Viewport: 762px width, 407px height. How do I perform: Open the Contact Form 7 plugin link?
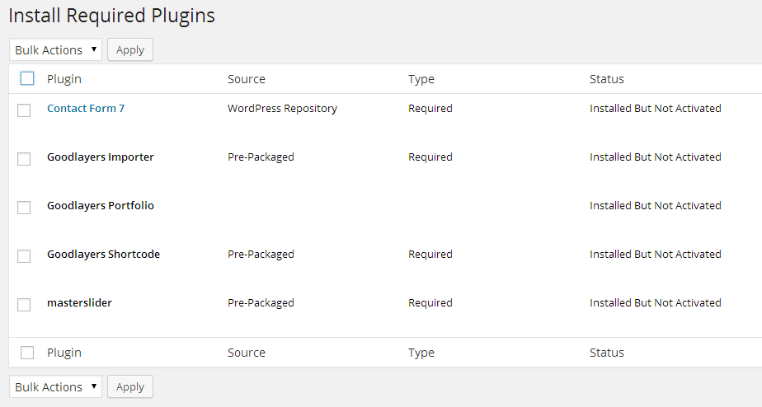click(x=86, y=108)
